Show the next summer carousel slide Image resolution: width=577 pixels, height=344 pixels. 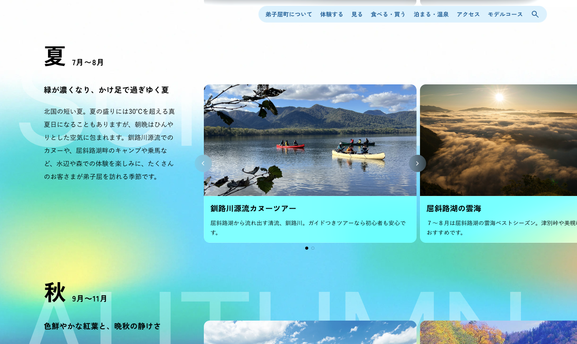[x=417, y=163]
